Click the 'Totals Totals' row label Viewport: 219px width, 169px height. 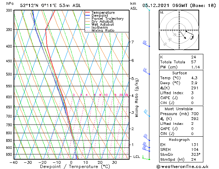click(173, 62)
